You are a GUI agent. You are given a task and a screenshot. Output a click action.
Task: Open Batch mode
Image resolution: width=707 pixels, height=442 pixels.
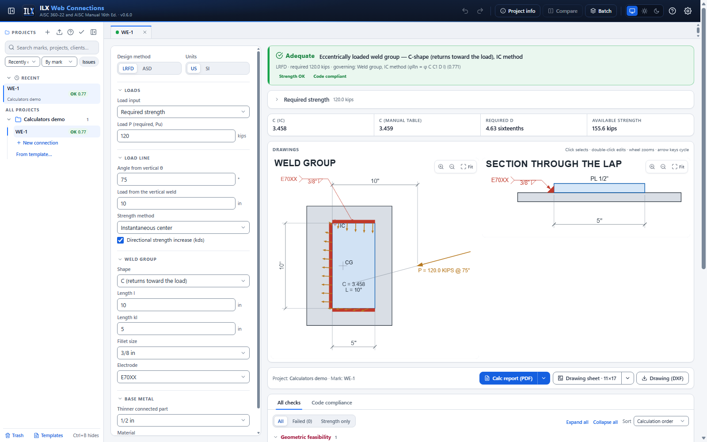pos(601,11)
